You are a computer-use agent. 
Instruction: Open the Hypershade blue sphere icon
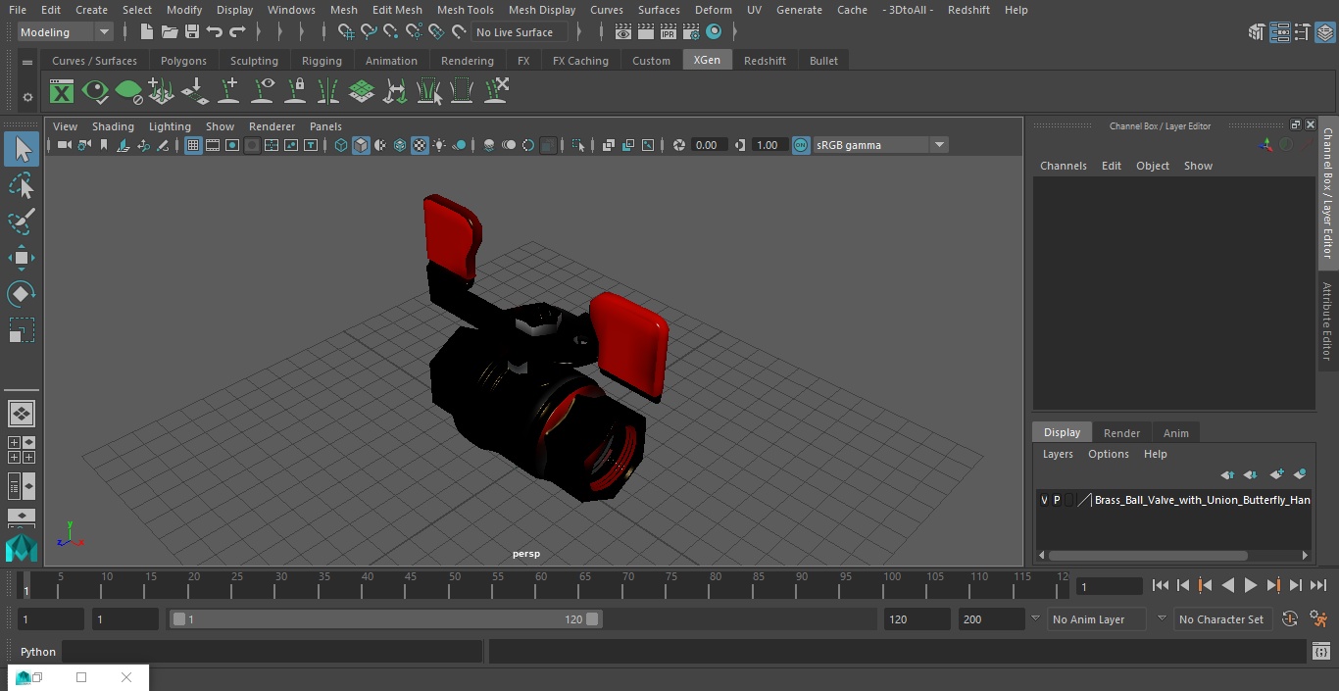pyautogui.click(x=714, y=32)
